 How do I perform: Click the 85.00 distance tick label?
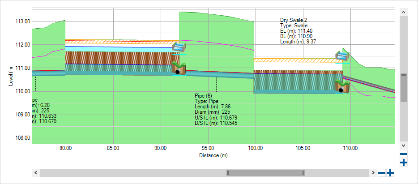[x=113, y=148]
